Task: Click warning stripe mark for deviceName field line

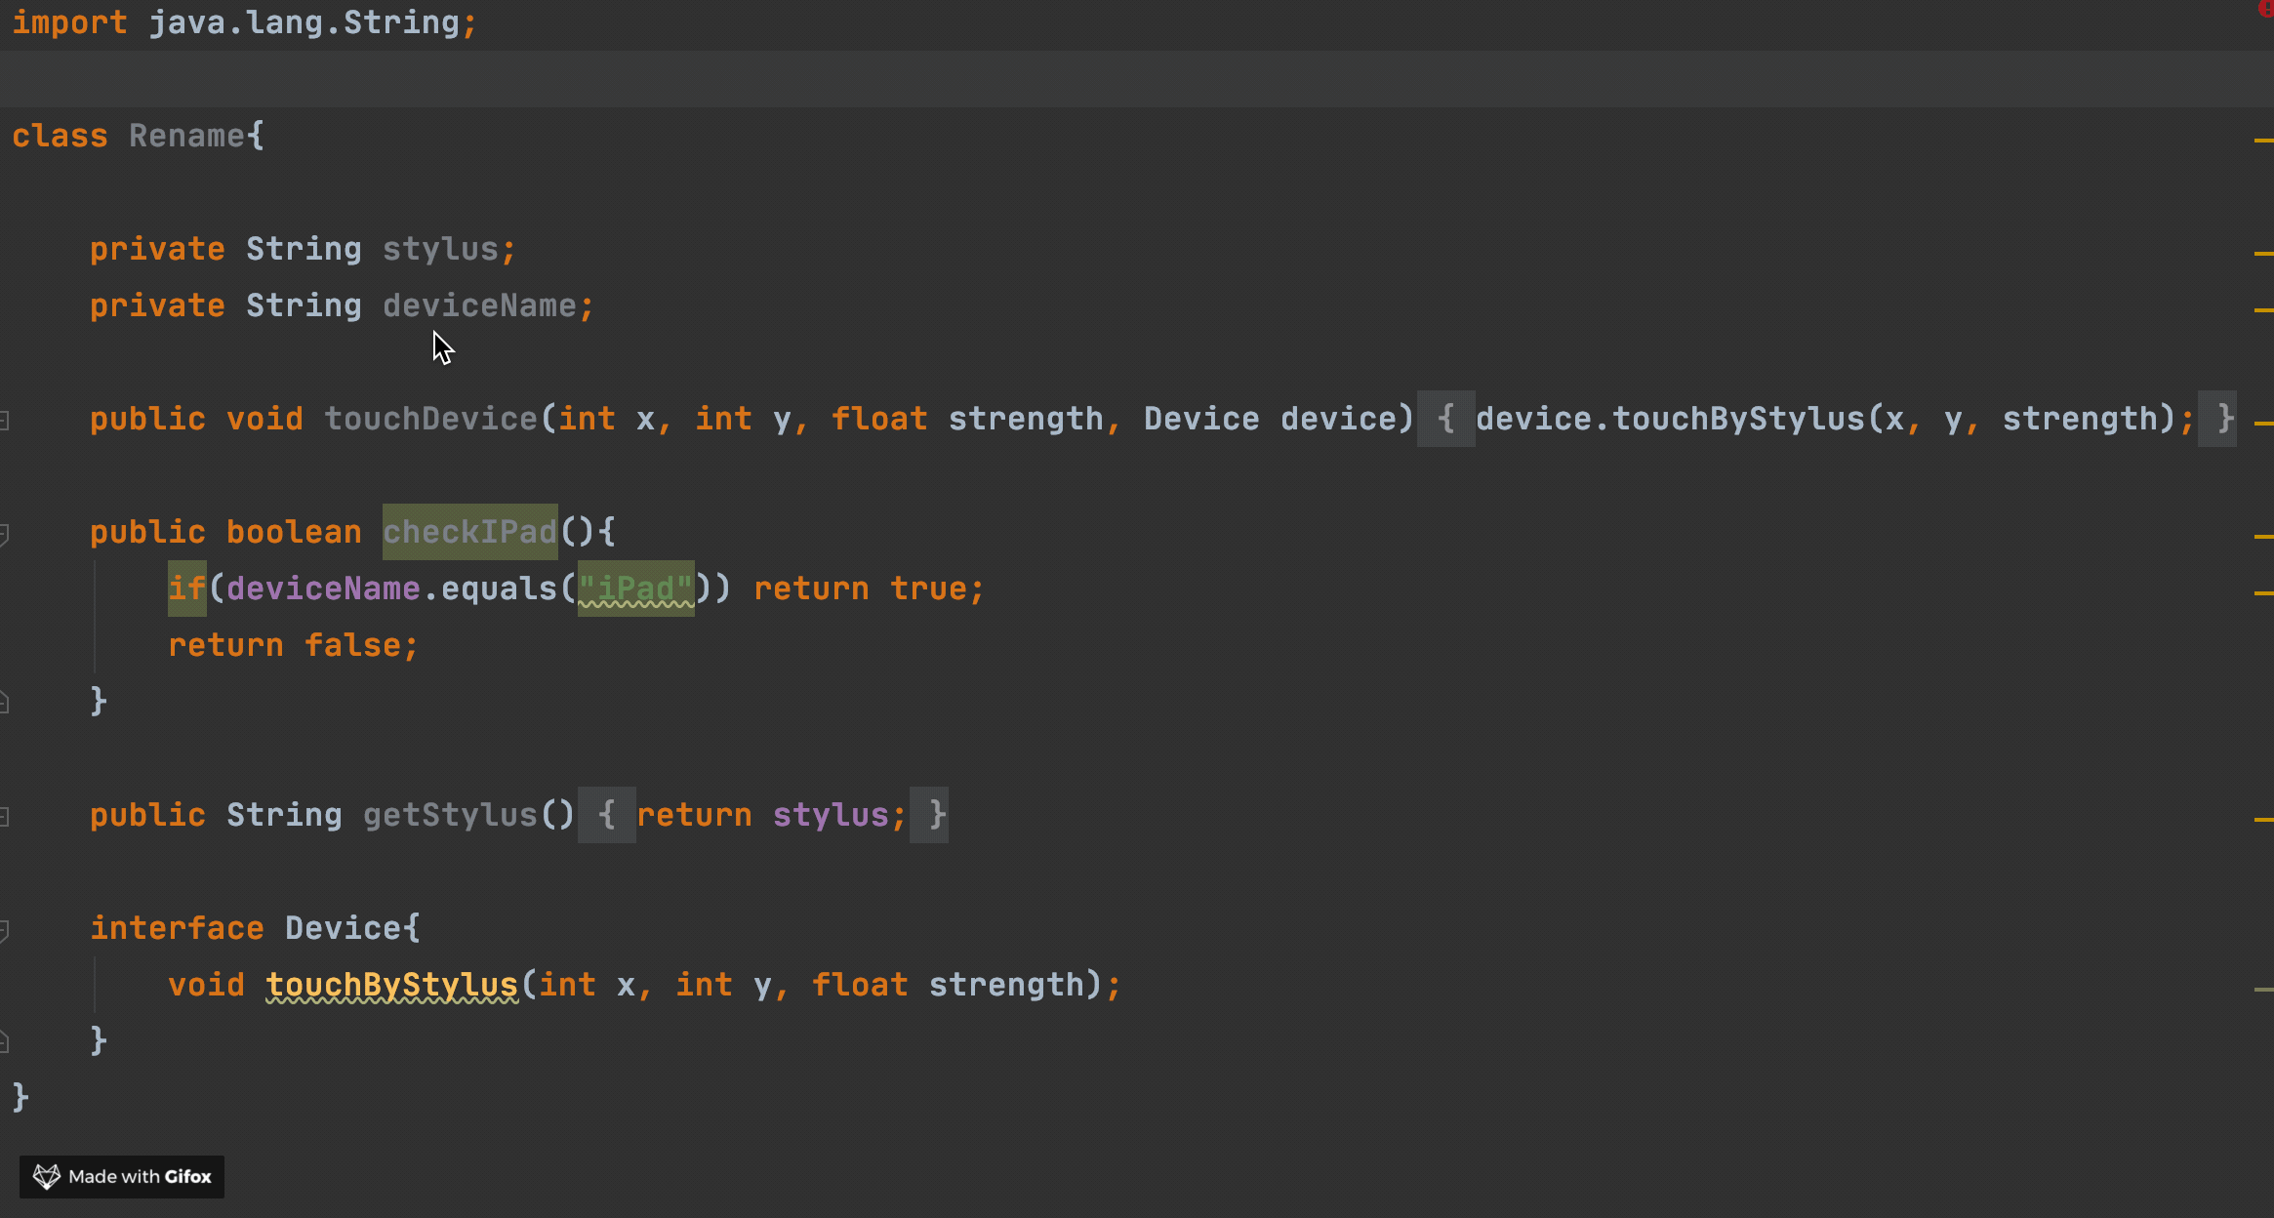Action: coord(2263,310)
